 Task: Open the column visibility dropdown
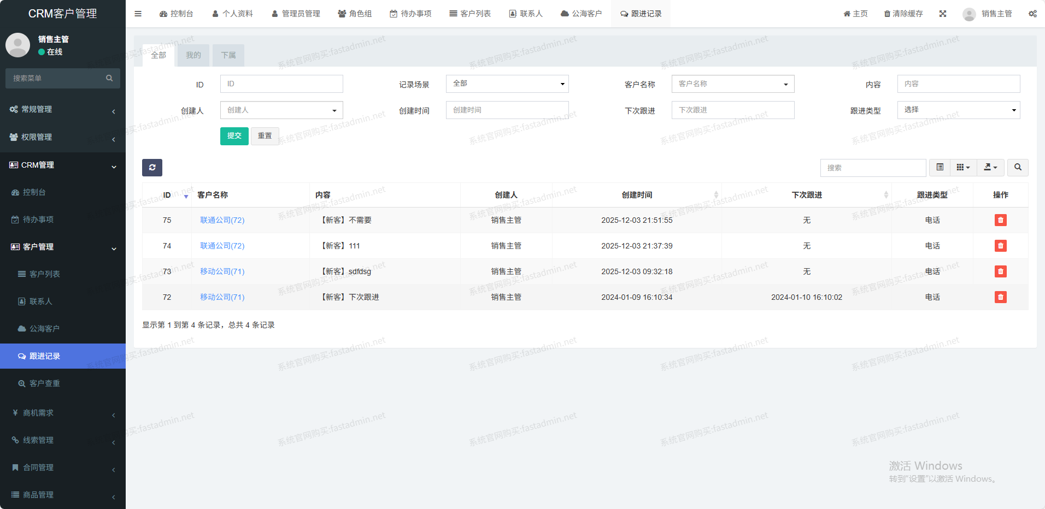[x=963, y=168]
